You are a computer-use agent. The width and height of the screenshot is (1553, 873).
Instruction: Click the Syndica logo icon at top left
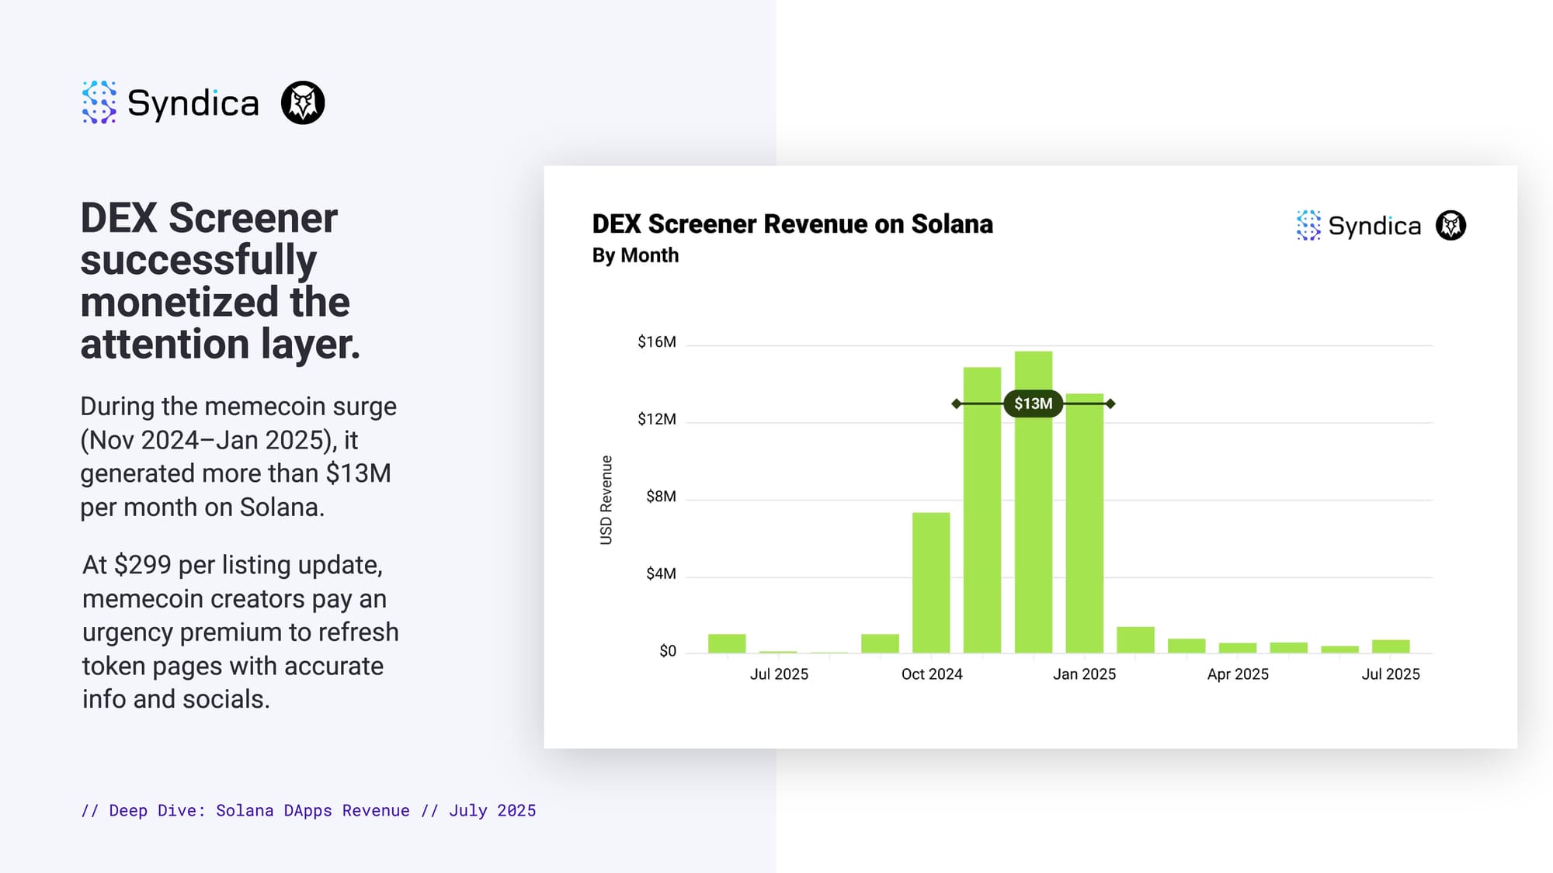pyautogui.click(x=99, y=102)
